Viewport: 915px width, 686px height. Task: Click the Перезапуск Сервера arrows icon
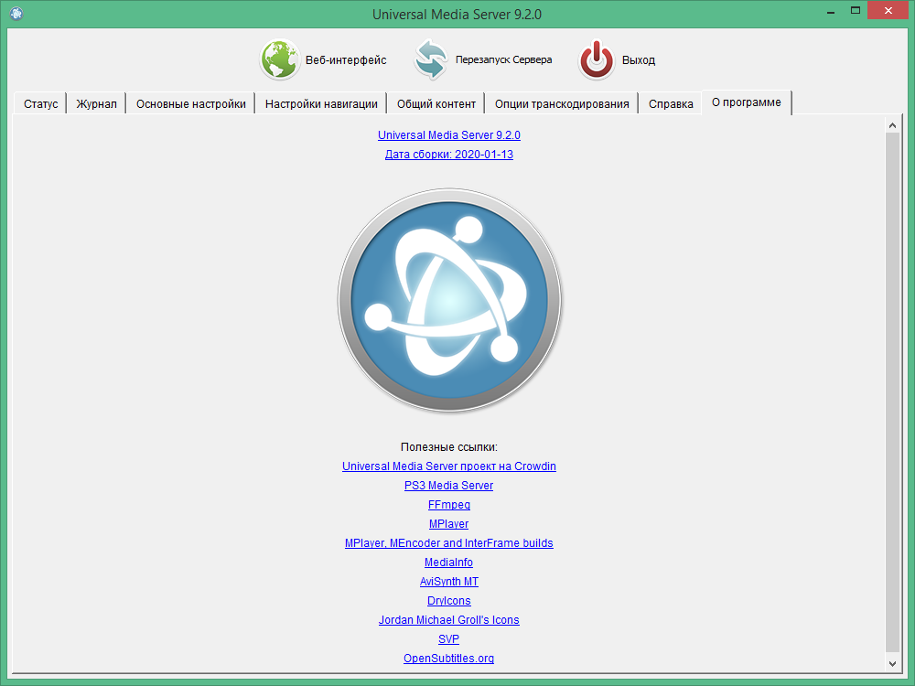click(x=431, y=59)
